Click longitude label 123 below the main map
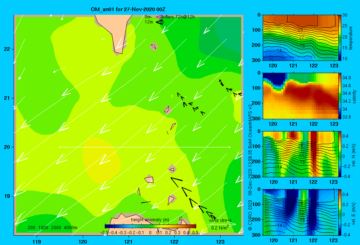This screenshot has height=245, width=360. click(x=220, y=241)
